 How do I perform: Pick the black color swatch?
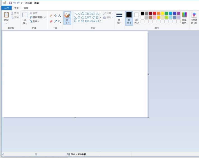143,13
